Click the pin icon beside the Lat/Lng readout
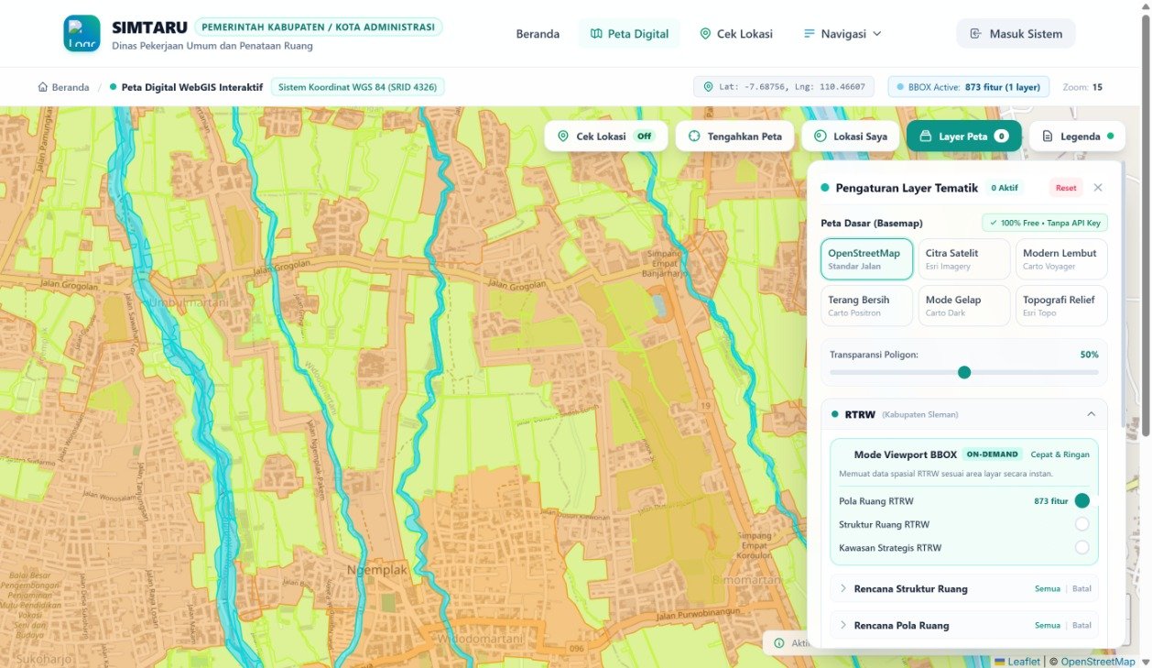The height and width of the screenshot is (668, 1152). (x=708, y=87)
